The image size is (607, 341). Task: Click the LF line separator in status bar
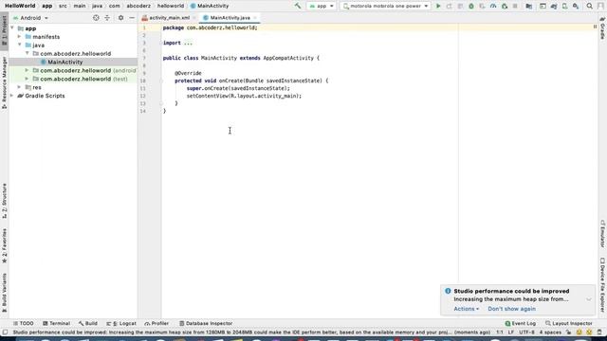pos(511,332)
